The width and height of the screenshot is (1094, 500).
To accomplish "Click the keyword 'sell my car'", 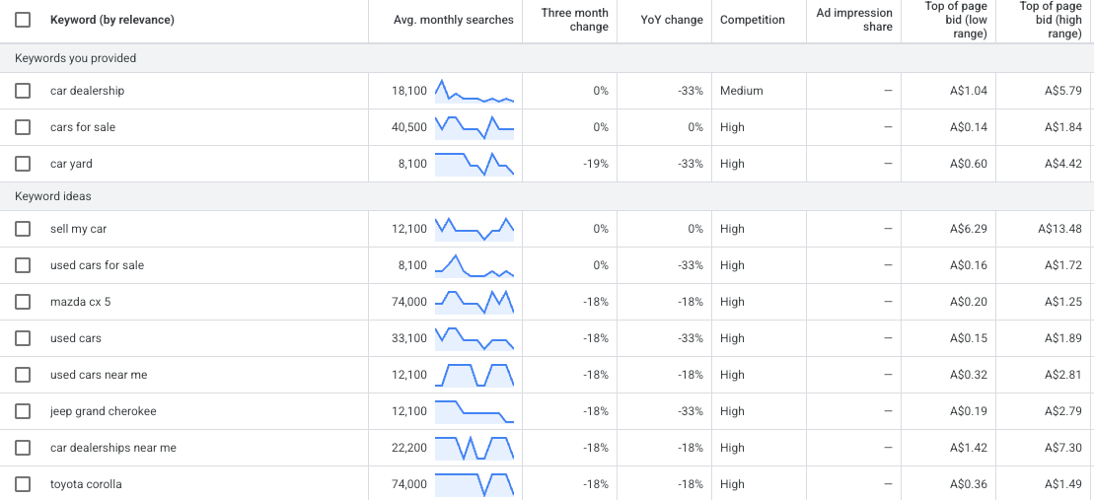I will (x=78, y=229).
